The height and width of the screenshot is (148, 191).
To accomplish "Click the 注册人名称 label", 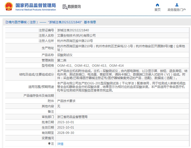I will 46,35.
